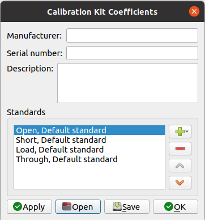
Task: Select Through, Default standard entry
Action: (x=89, y=159)
